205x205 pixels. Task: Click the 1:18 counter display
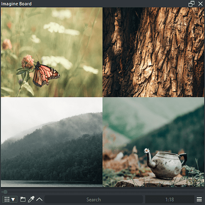[170, 199]
